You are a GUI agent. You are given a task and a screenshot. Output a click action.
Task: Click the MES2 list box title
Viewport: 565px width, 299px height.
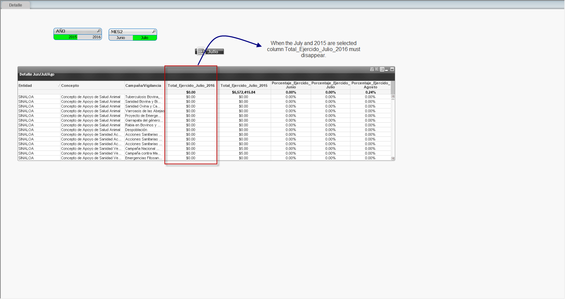pos(117,32)
